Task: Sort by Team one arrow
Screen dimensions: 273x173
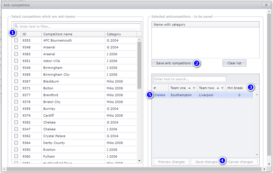Action: pyautogui.click(x=189, y=88)
